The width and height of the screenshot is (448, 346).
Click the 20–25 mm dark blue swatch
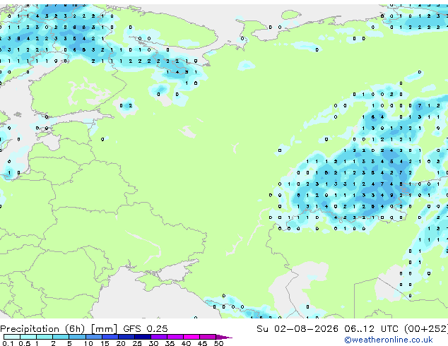pos(126,337)
